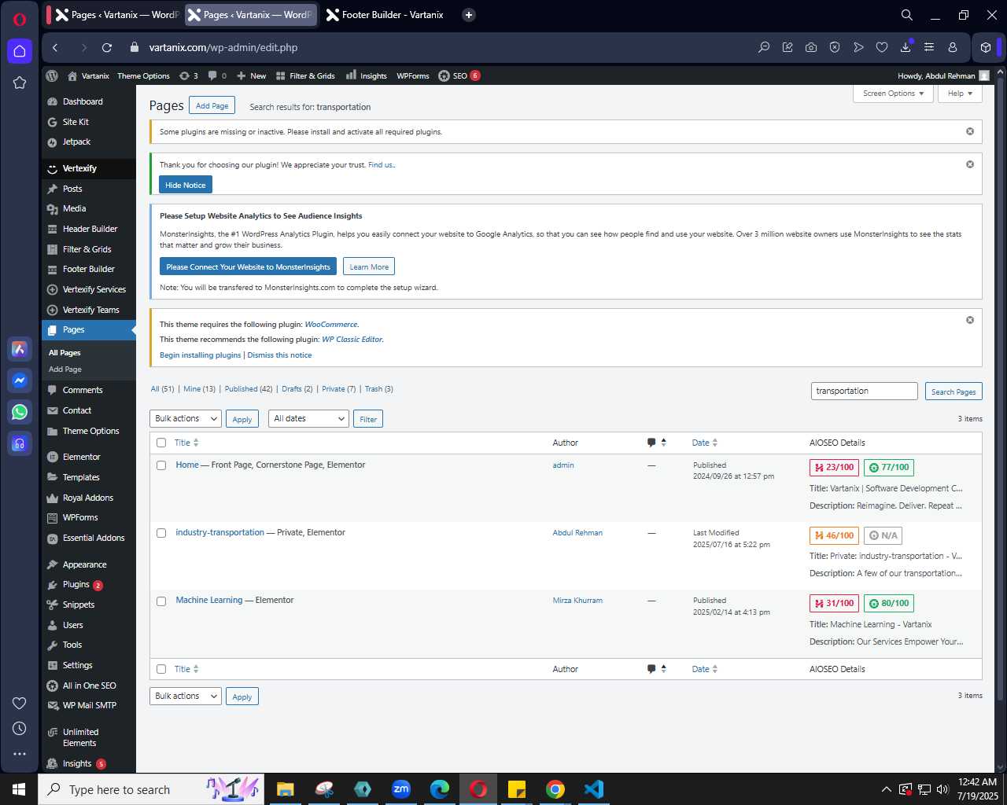This screenshot has width=1007, height=805.
Task: Go back to previous page
Action: 55,47
